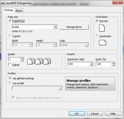Click the Height input field showing 11
The image size is (124, 119).
coord(45,45)
